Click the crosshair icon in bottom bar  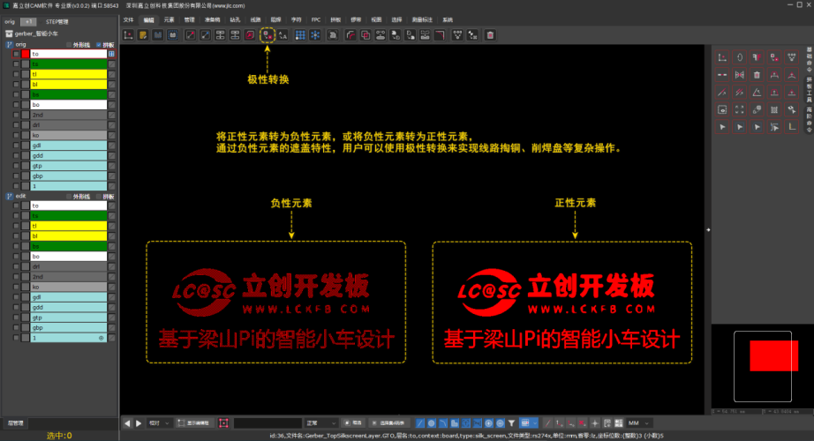point(595,422)
